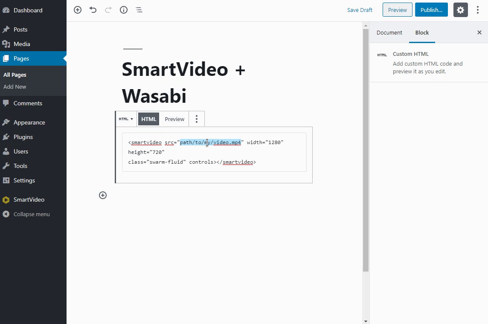The image size is (488, 324).
Task: Click the Add block plus icon in top toolbar
Action: 78,10
